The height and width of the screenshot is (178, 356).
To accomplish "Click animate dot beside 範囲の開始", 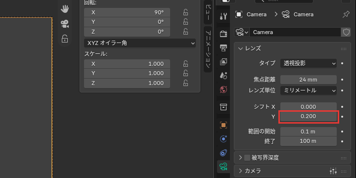I will (x=342, y=132).
